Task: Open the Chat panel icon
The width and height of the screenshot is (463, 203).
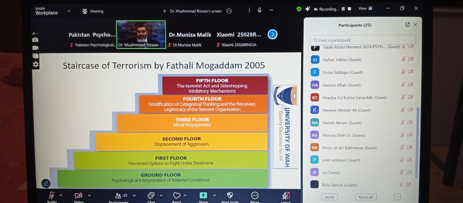Action: 151,195
